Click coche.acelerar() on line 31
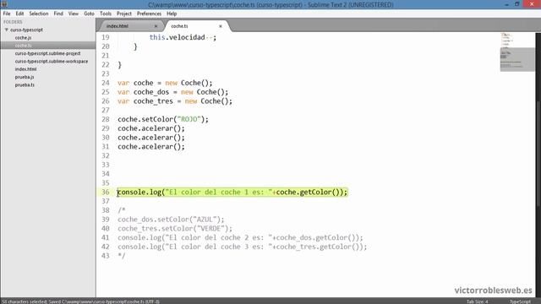Viewport: 541px width, 304px height. tap(151, 146)
